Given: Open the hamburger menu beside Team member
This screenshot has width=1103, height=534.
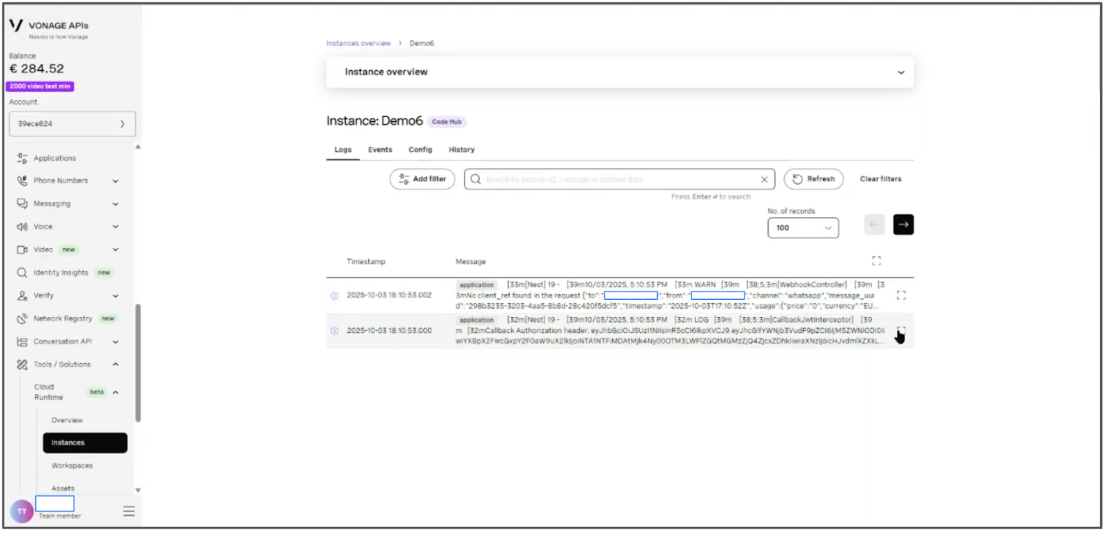Looking at the screenshot, I should point(129,511).
